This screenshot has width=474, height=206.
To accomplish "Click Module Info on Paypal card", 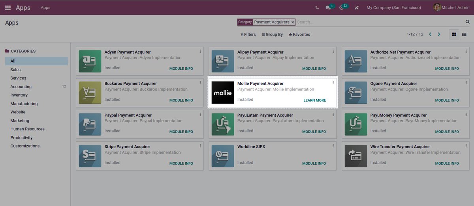I will point(181,132).
